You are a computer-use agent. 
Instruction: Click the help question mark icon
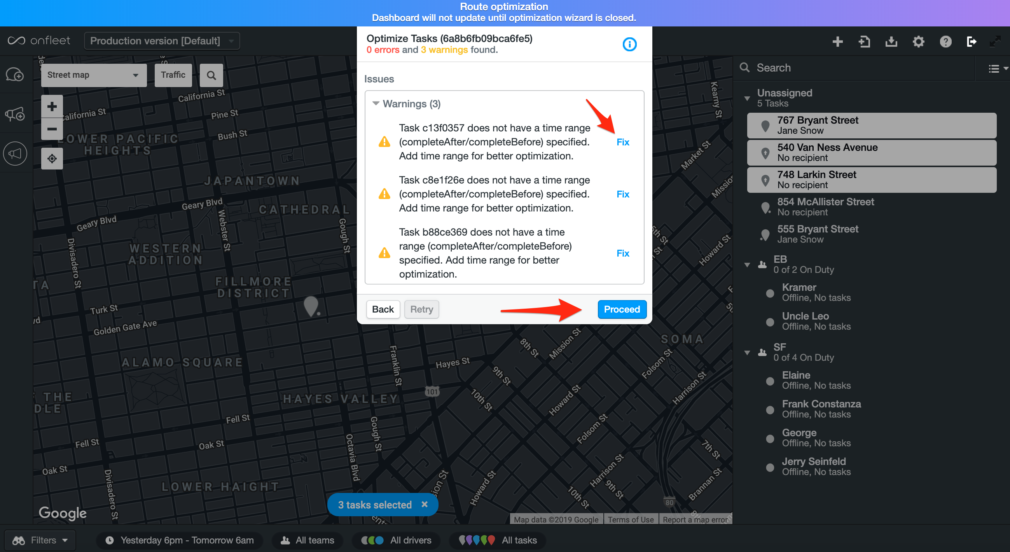coord(945,42)
